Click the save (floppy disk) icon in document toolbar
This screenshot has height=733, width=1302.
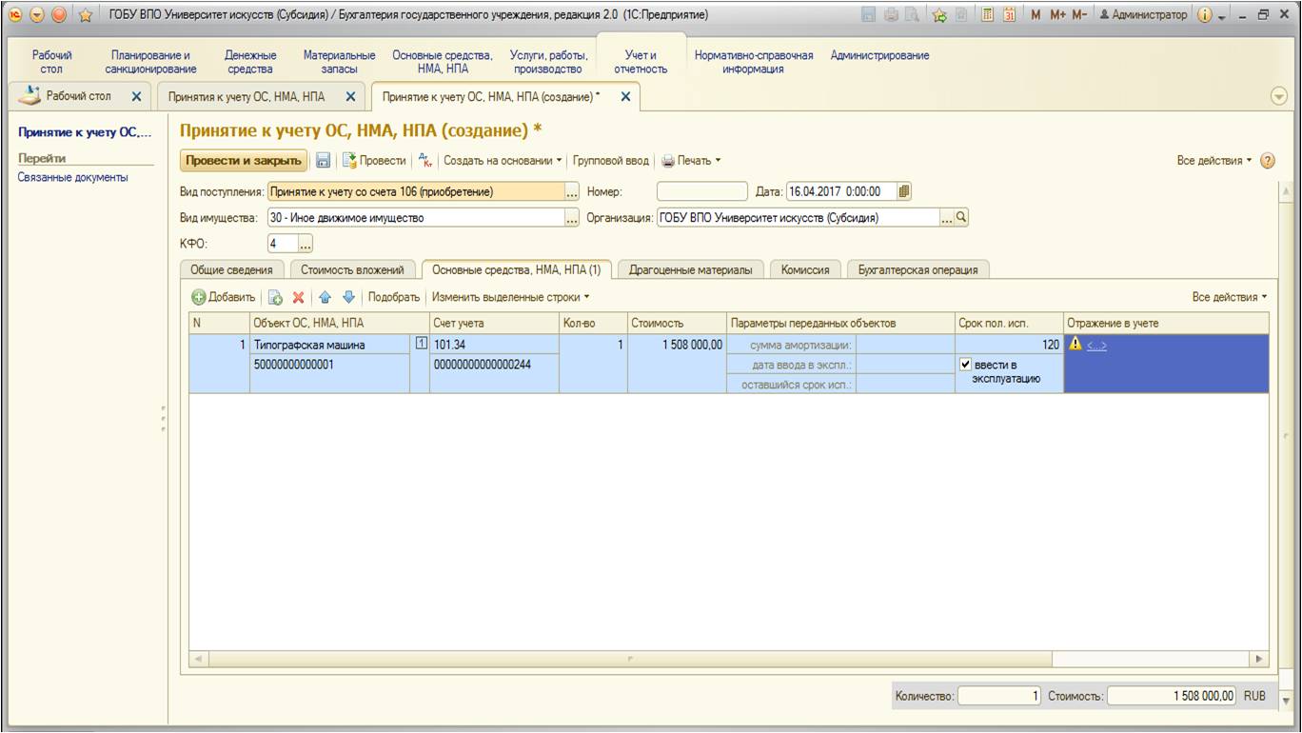[x=324, y=161]
